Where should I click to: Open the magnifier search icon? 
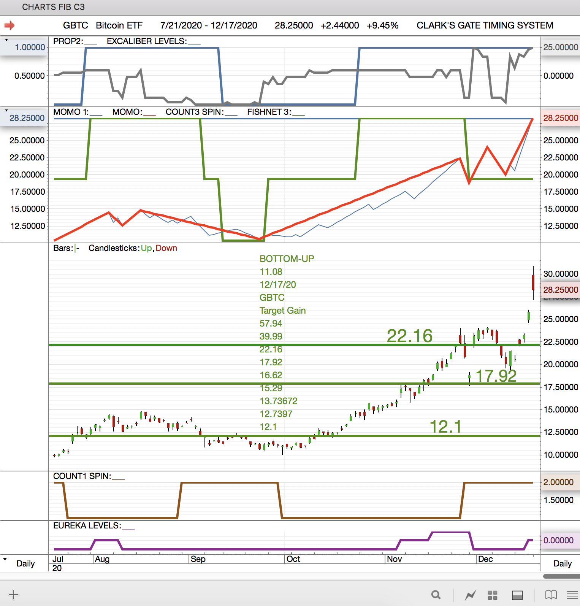tap(436, 595)
